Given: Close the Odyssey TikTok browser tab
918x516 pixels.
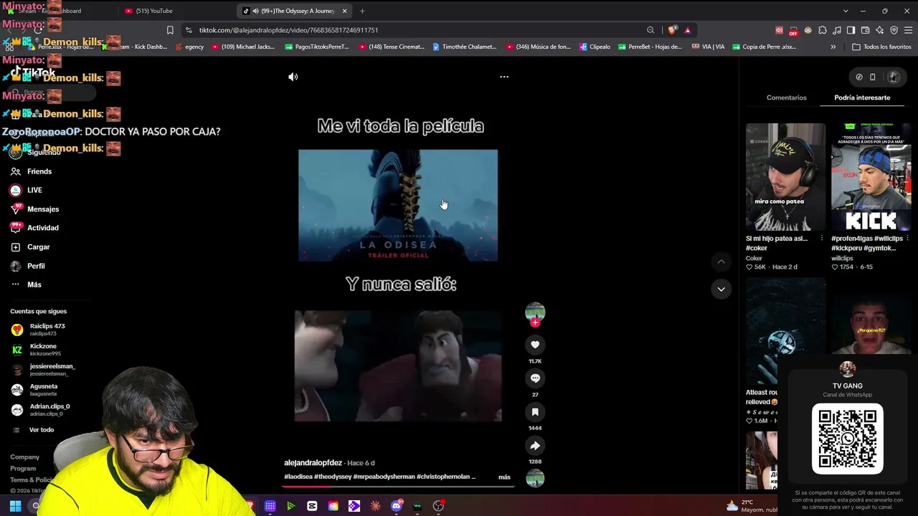Looking at the screenshot, I should click(x=344, y=11).
